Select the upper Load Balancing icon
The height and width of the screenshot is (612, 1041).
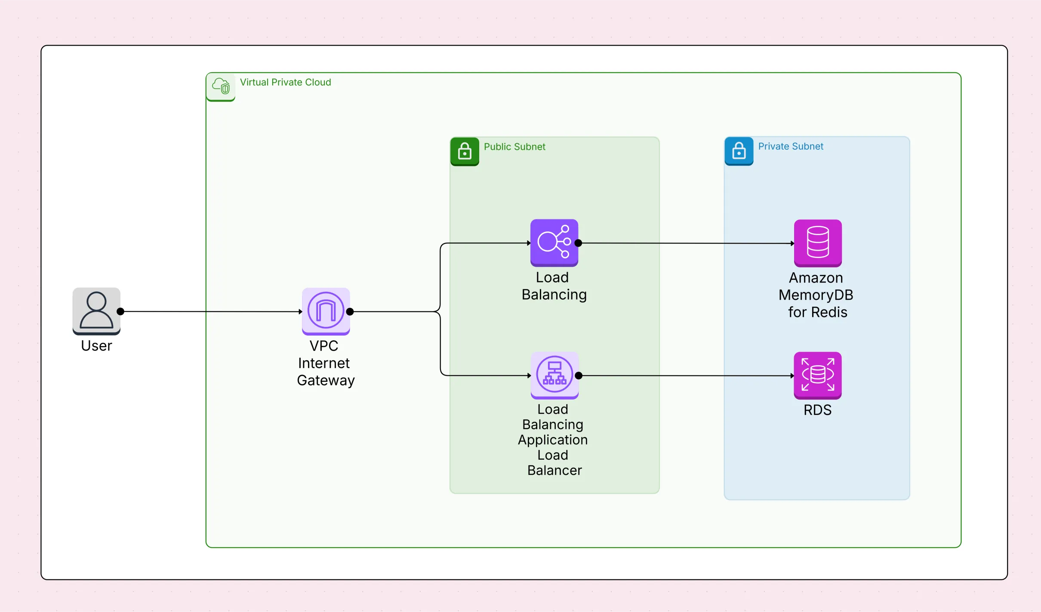(554, 243)
